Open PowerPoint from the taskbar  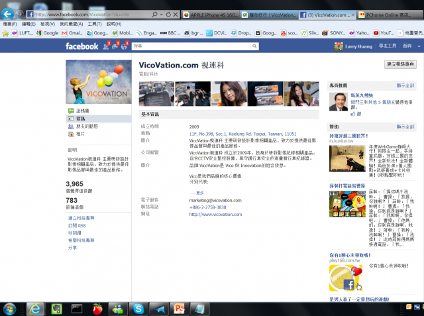(179, 309)
